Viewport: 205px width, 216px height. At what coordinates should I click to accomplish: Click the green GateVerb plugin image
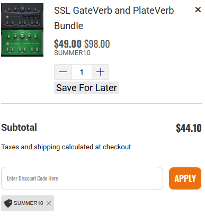(22, 43)
